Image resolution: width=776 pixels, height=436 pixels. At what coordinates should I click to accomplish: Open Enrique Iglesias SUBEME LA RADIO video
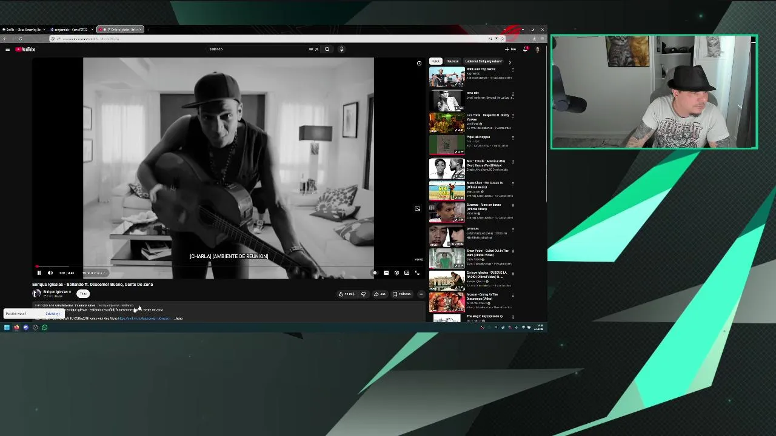pyautogui.click(x=447, y=281)
